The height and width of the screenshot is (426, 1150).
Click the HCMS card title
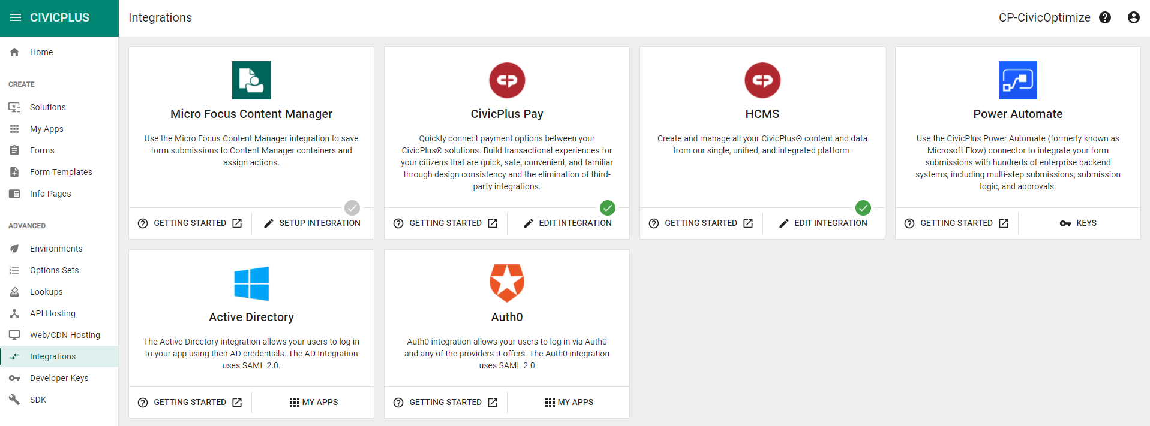click(x=762, y=114)
